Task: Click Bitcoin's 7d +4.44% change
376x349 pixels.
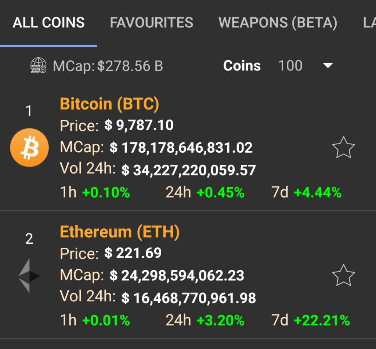Action: coord(318,192)
